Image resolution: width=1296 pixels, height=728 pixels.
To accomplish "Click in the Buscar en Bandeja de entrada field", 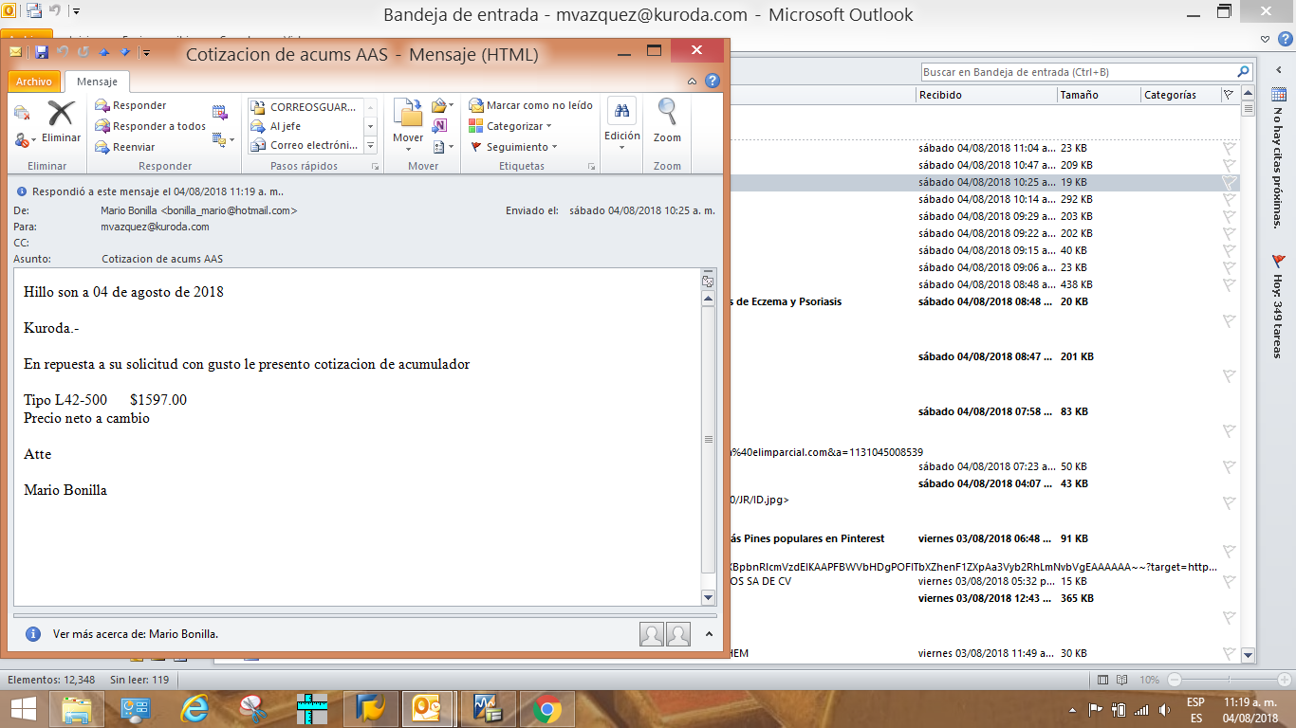I will pyautogui.click(x=1078, y=72).
